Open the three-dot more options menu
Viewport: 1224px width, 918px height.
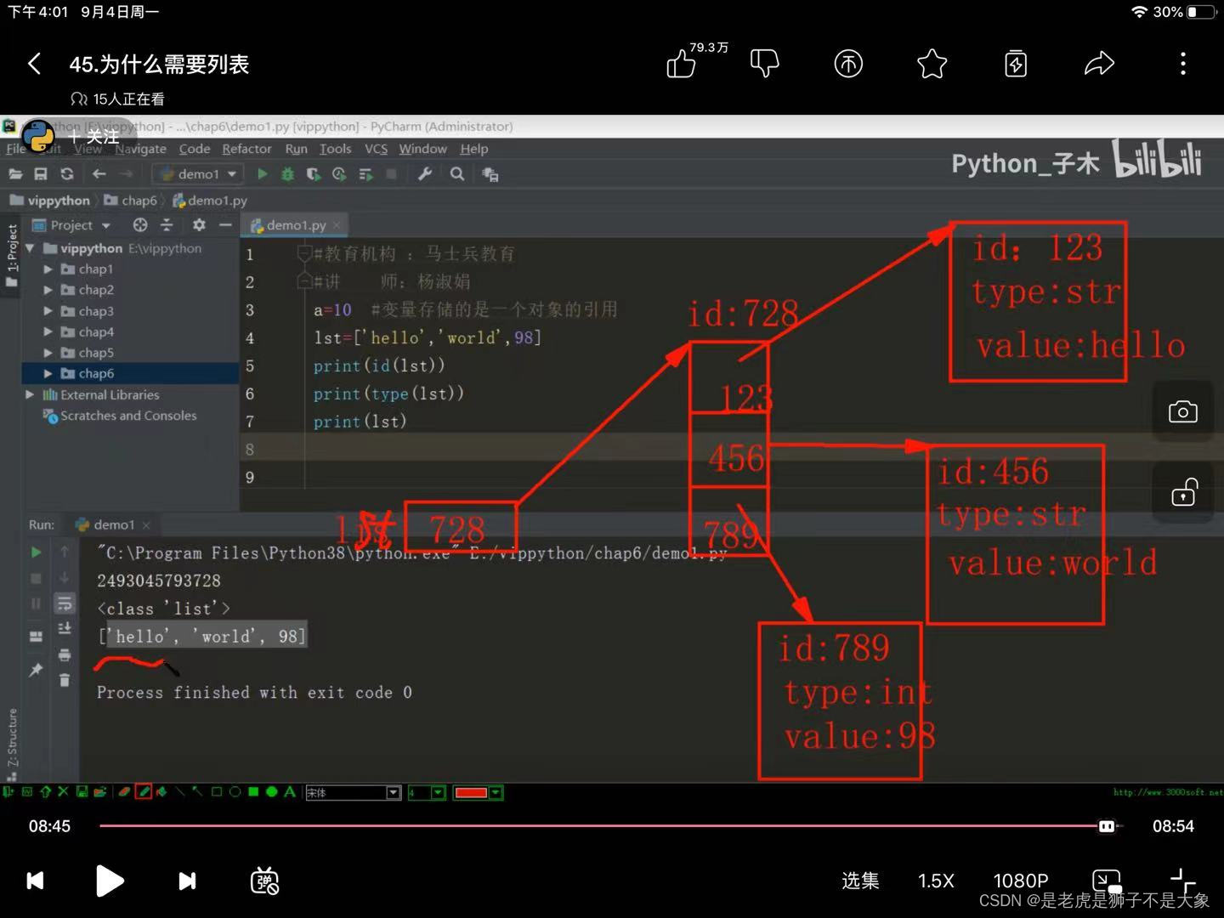pyautogui.click(x=1182, y=64)
